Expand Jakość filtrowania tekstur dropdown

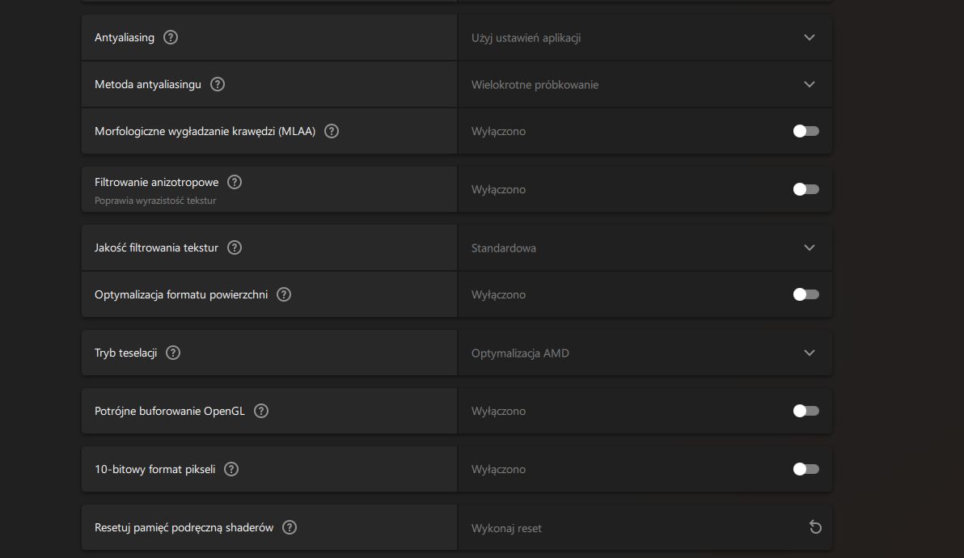pos(809,247)
